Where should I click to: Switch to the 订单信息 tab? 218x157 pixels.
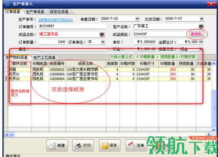coord(13,12)
